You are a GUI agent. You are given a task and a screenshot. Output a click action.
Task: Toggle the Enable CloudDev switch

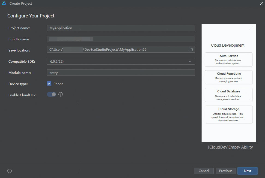(51, 94)
